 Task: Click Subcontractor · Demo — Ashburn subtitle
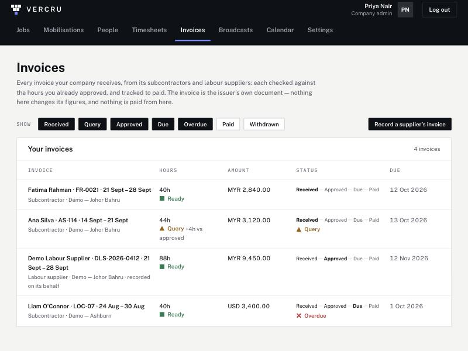point(70,316)
